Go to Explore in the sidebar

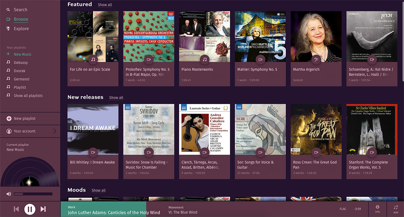tap(21, 29)
